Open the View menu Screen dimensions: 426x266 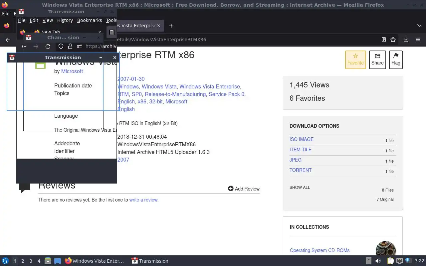click(48, 20)
